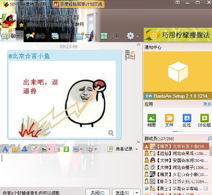
Task: Click the 轩辕传奇礼包 notice at bottom
Action: (31, 193)
